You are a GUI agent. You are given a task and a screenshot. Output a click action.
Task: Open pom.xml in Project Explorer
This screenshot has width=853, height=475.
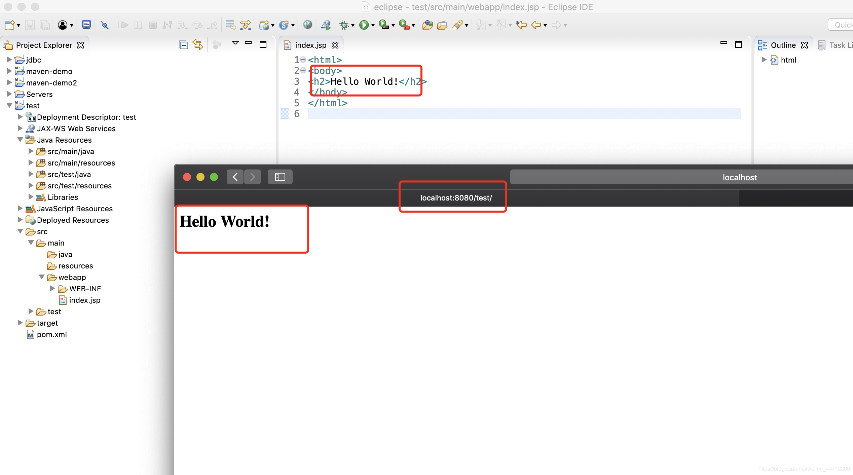coord(51,334)
